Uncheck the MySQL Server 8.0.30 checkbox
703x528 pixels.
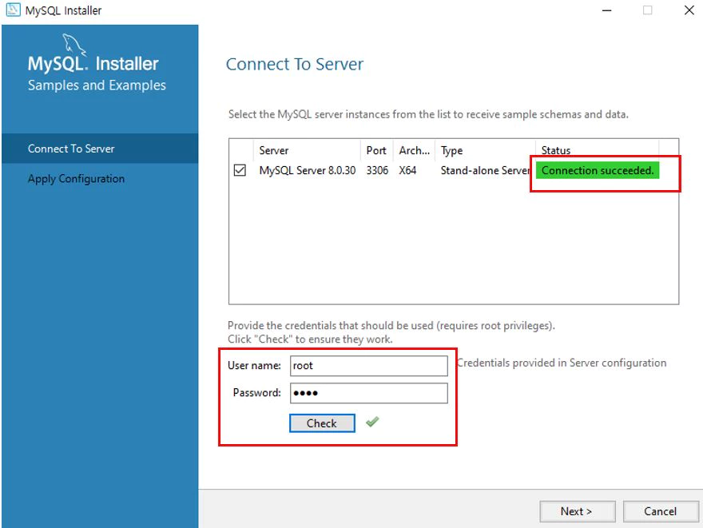click(x=240, y=170)
